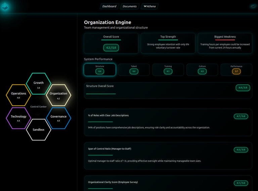Screen dimensions: 258x191
Task: Switch to the Training performance tab
Action: pos(168,69)
